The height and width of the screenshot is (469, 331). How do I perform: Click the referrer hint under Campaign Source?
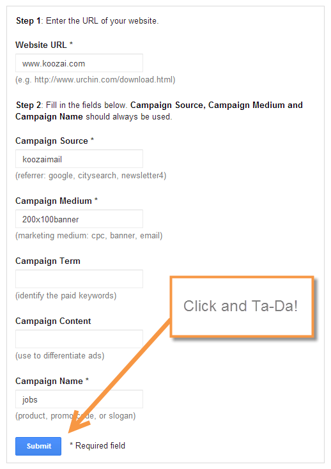click(x=91, y=176)
